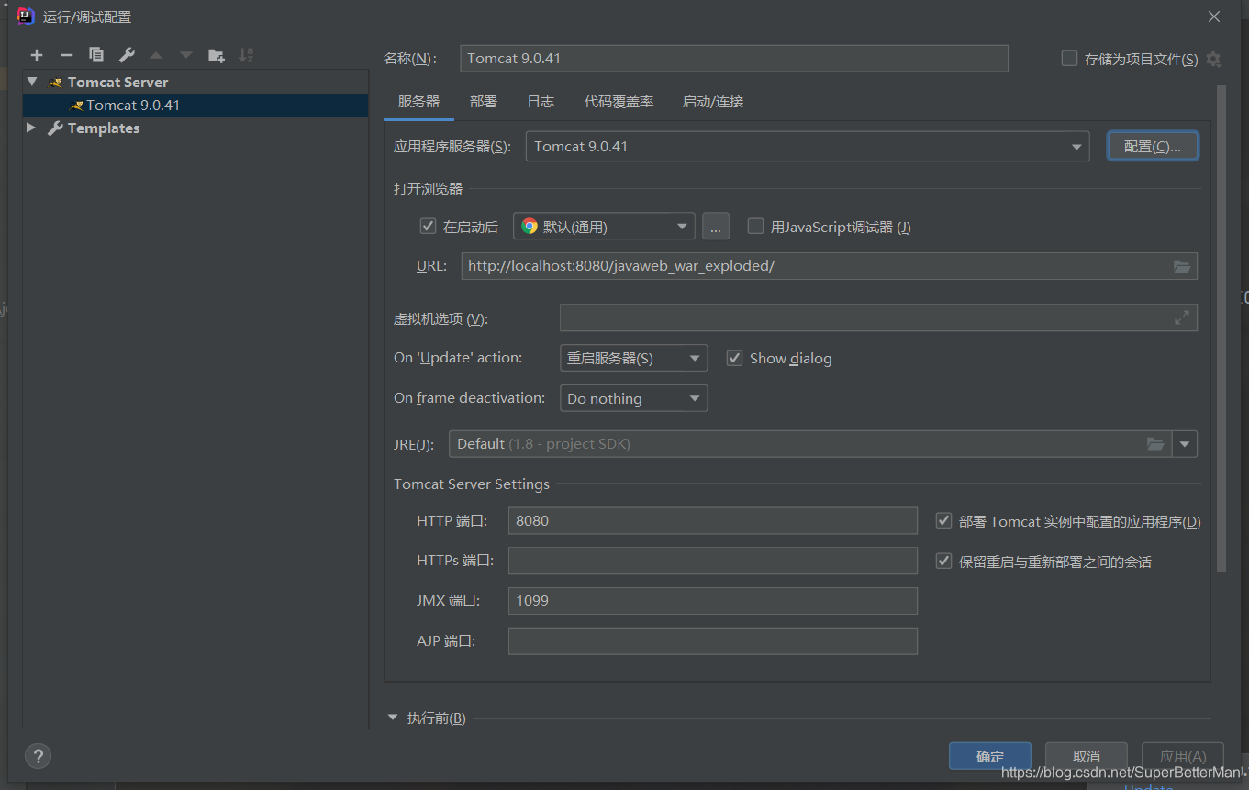Expand Templates tree node
Viewport: 1249px width, 790px height.
pyautogui.click(x=32, y=128)
